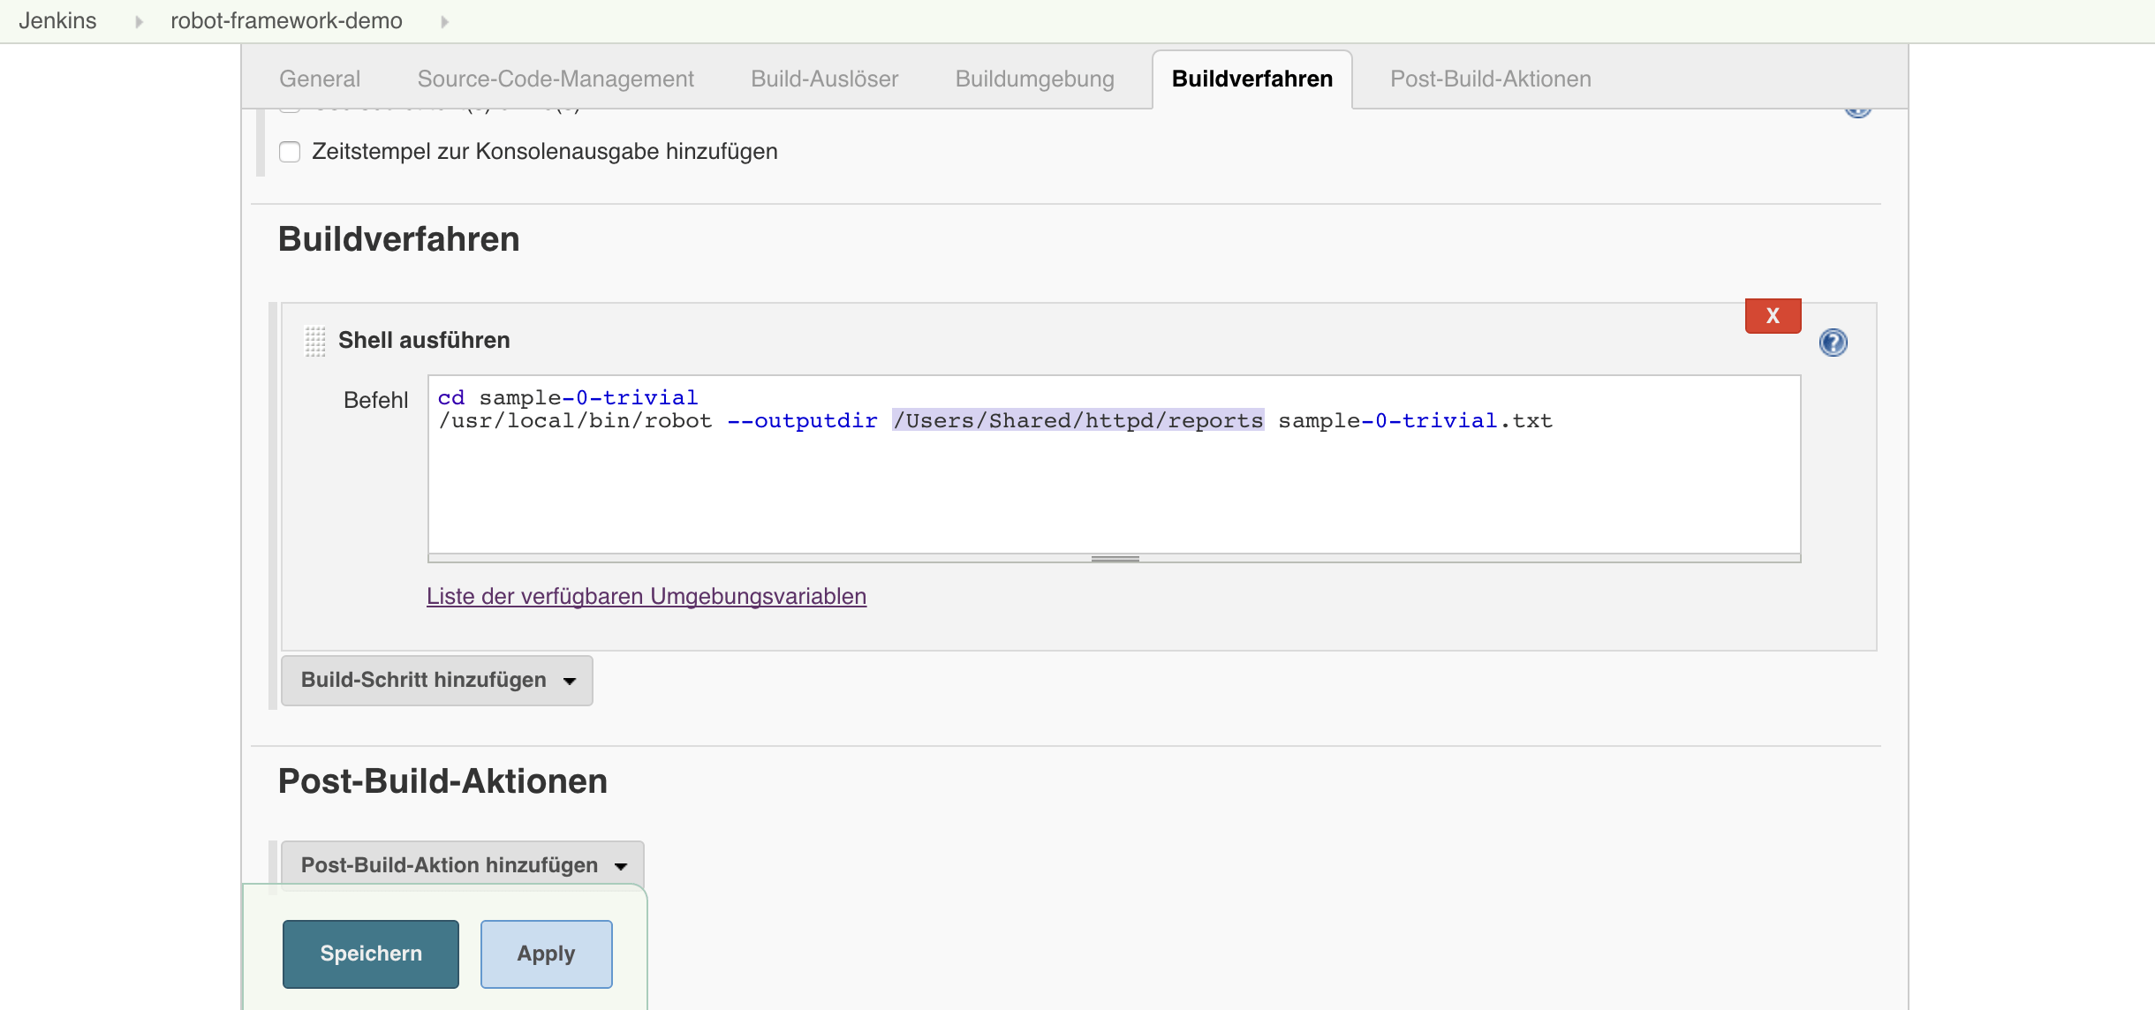Open the Build-Auslöser tab
This screenshot has height=1010, width=2155.
click(x=824, y=79)
